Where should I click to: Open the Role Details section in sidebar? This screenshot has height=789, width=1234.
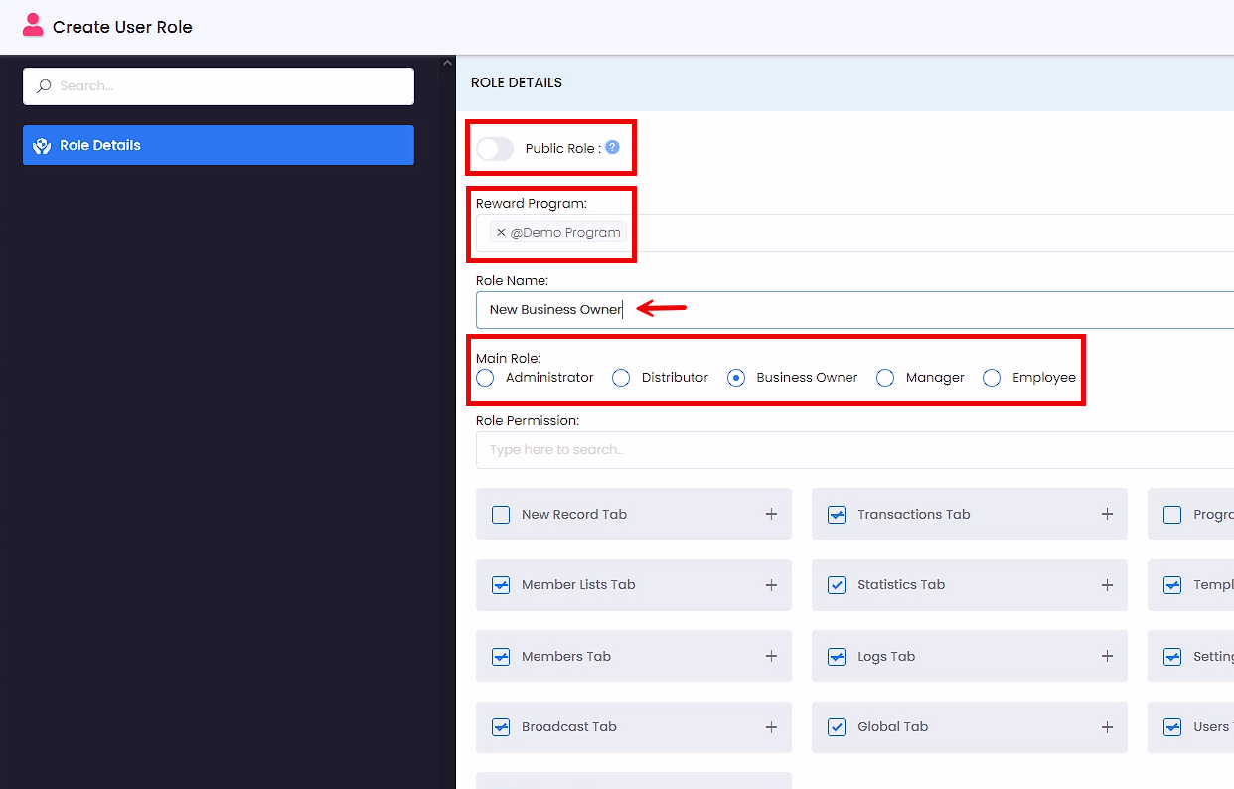pos(219,145)
